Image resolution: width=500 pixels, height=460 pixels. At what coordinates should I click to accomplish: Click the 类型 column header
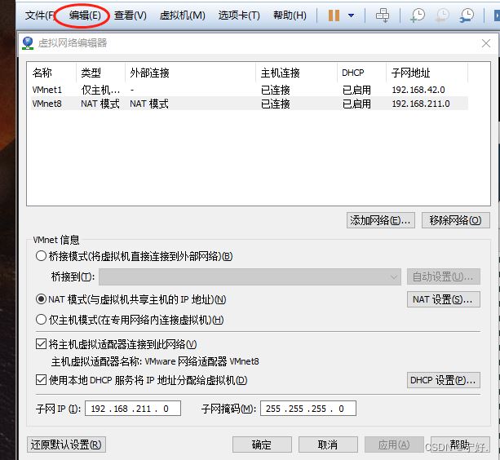(x=101, y=73)
